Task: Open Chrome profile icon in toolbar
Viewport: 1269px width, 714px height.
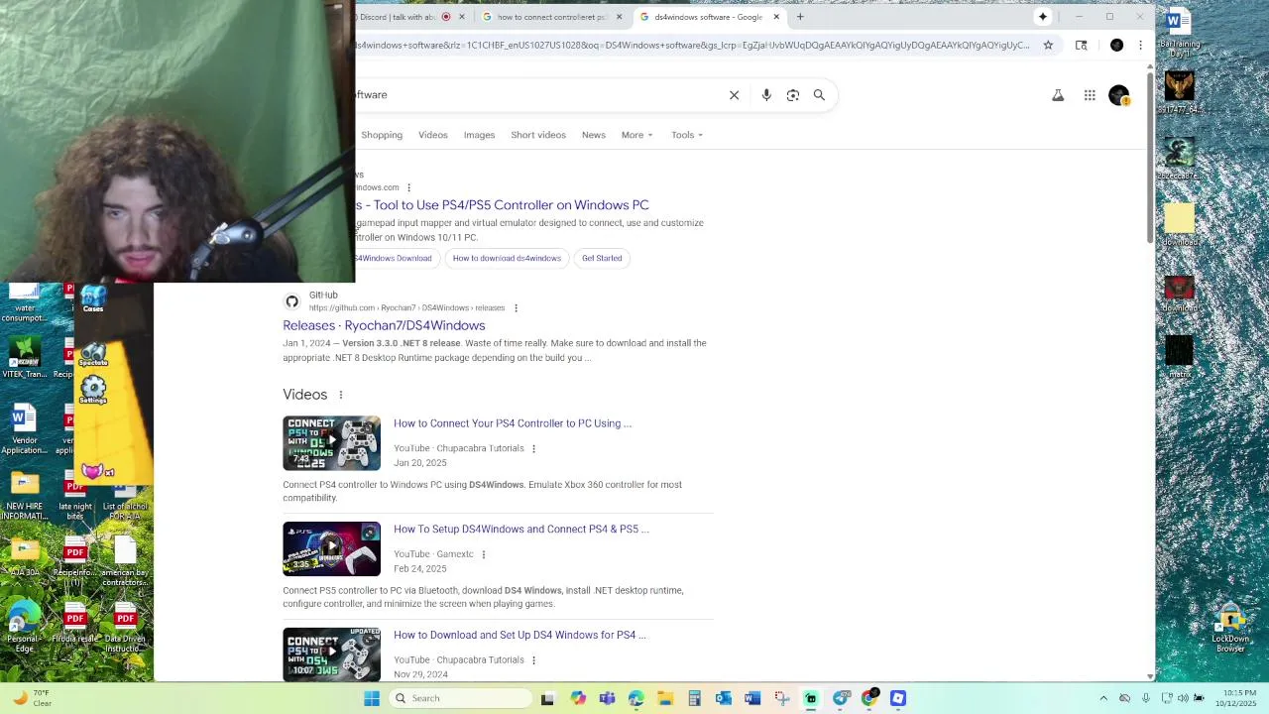Action: pos(1116,45)
